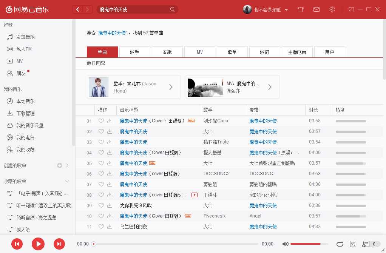
Task: Open the messages envelope icon
Action: click(x=317, y=9)
